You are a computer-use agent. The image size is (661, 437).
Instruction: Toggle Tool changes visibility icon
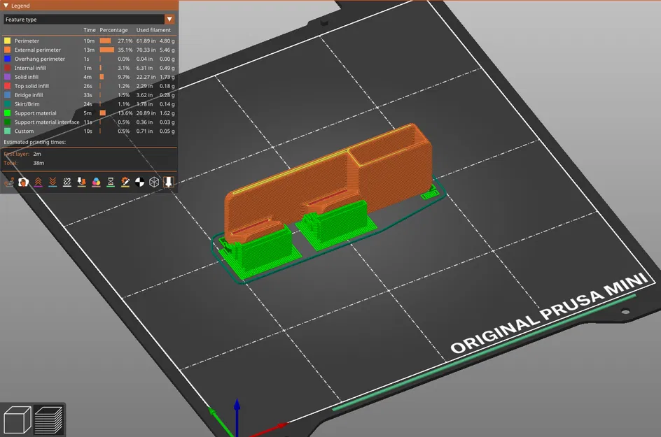coord(81,182)
